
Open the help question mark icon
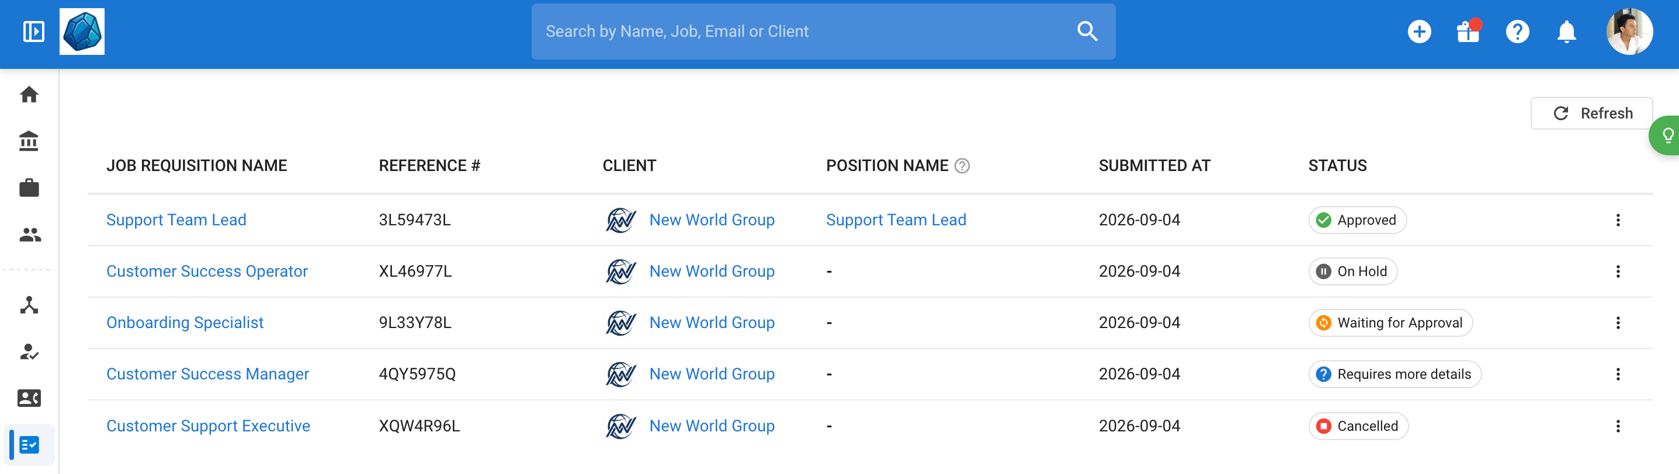(1517, 32)
